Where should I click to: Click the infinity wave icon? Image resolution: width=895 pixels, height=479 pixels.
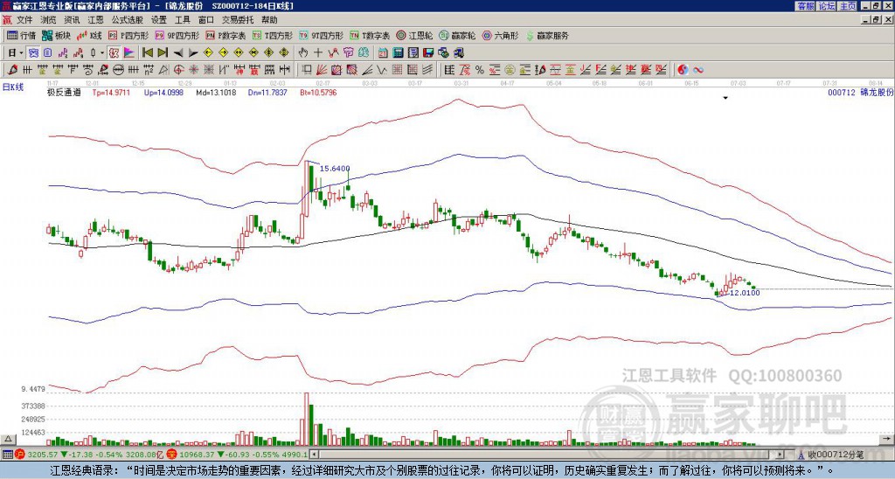[698, 70]
